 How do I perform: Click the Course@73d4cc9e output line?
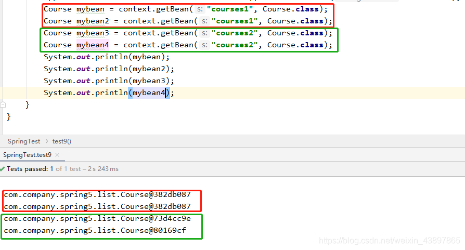(x=97, y=219)
